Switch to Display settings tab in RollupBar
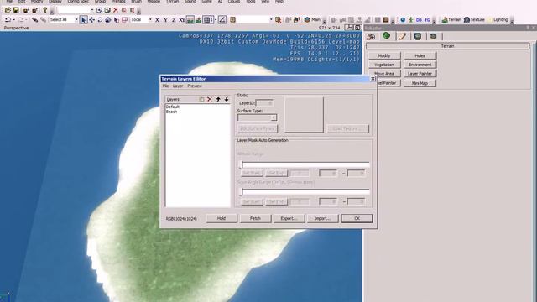Image resolution: width=537 pixels, height=302 pixels. (x=418, y=36)
